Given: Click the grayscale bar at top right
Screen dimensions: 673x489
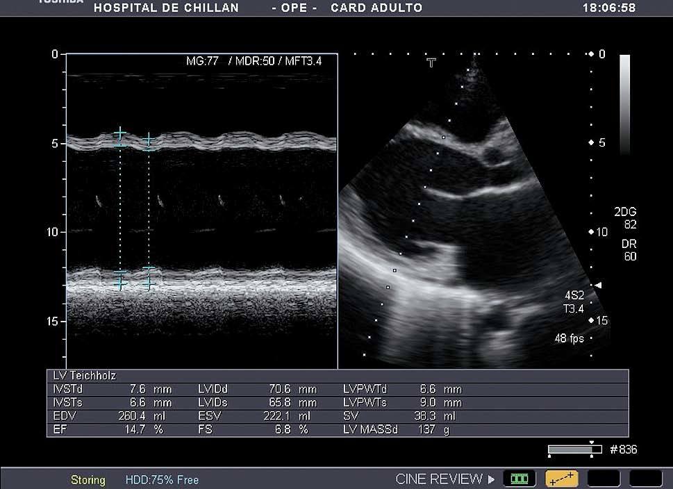Looking at the screenshot, I should (624, 103).
